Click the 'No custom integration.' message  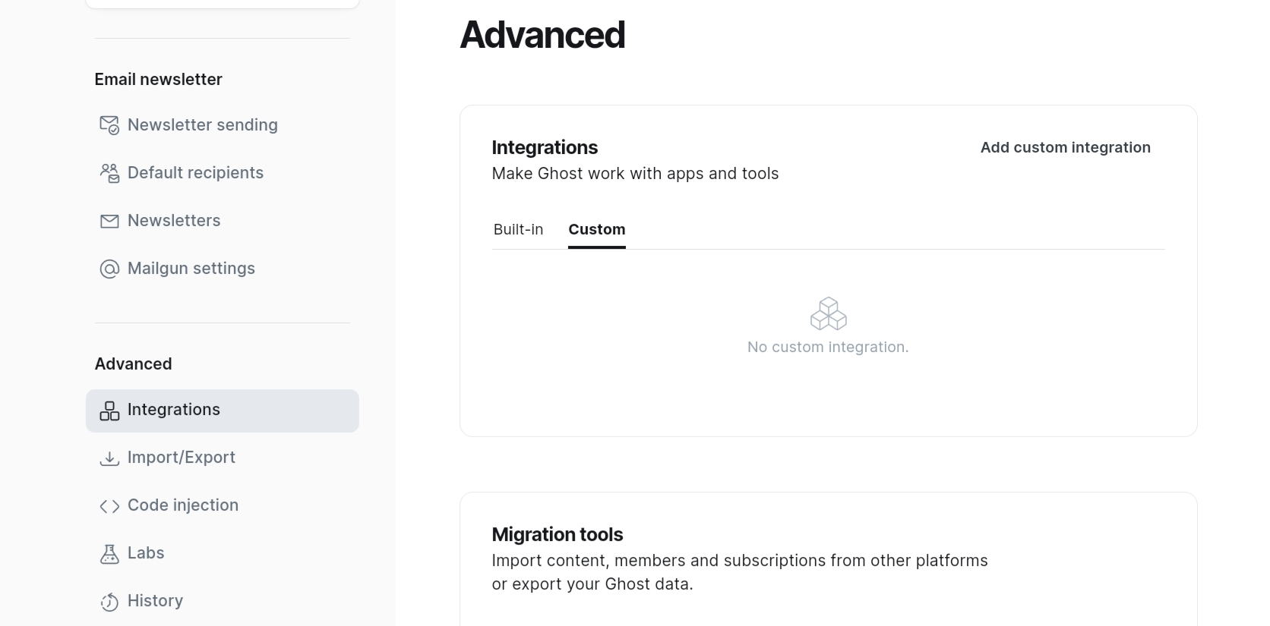click(828, 347)
